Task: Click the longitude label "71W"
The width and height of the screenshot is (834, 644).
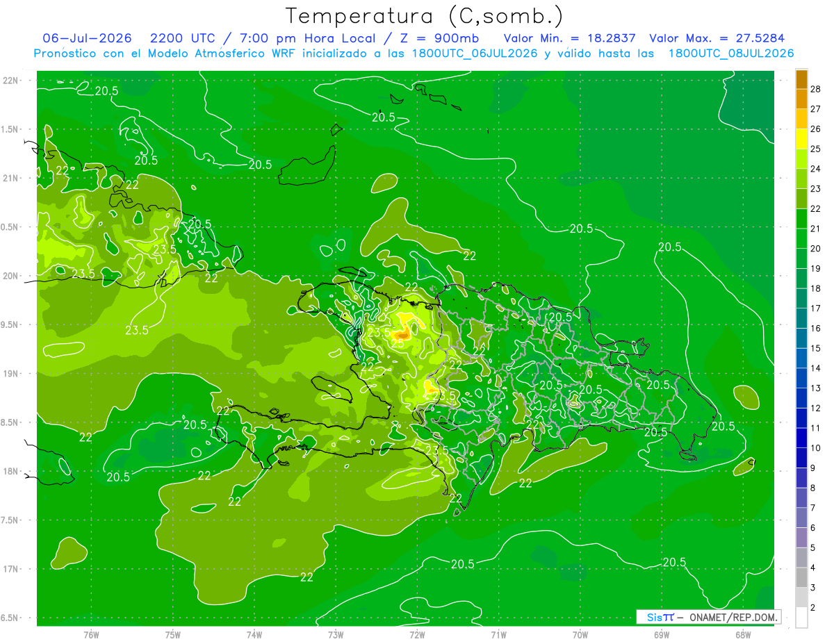Action: coord(498,635)
